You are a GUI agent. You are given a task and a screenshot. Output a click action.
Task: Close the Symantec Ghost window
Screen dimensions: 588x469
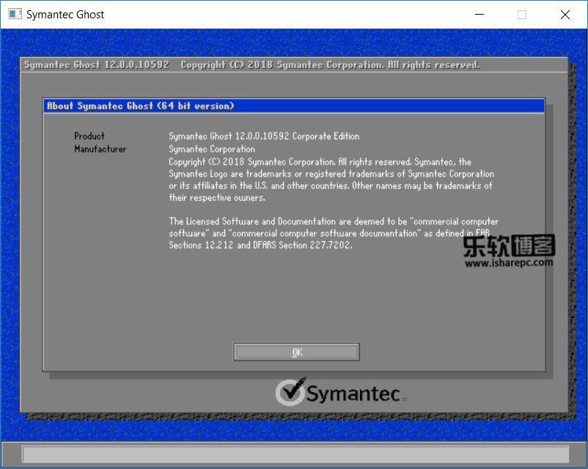(x=565, y=14)
